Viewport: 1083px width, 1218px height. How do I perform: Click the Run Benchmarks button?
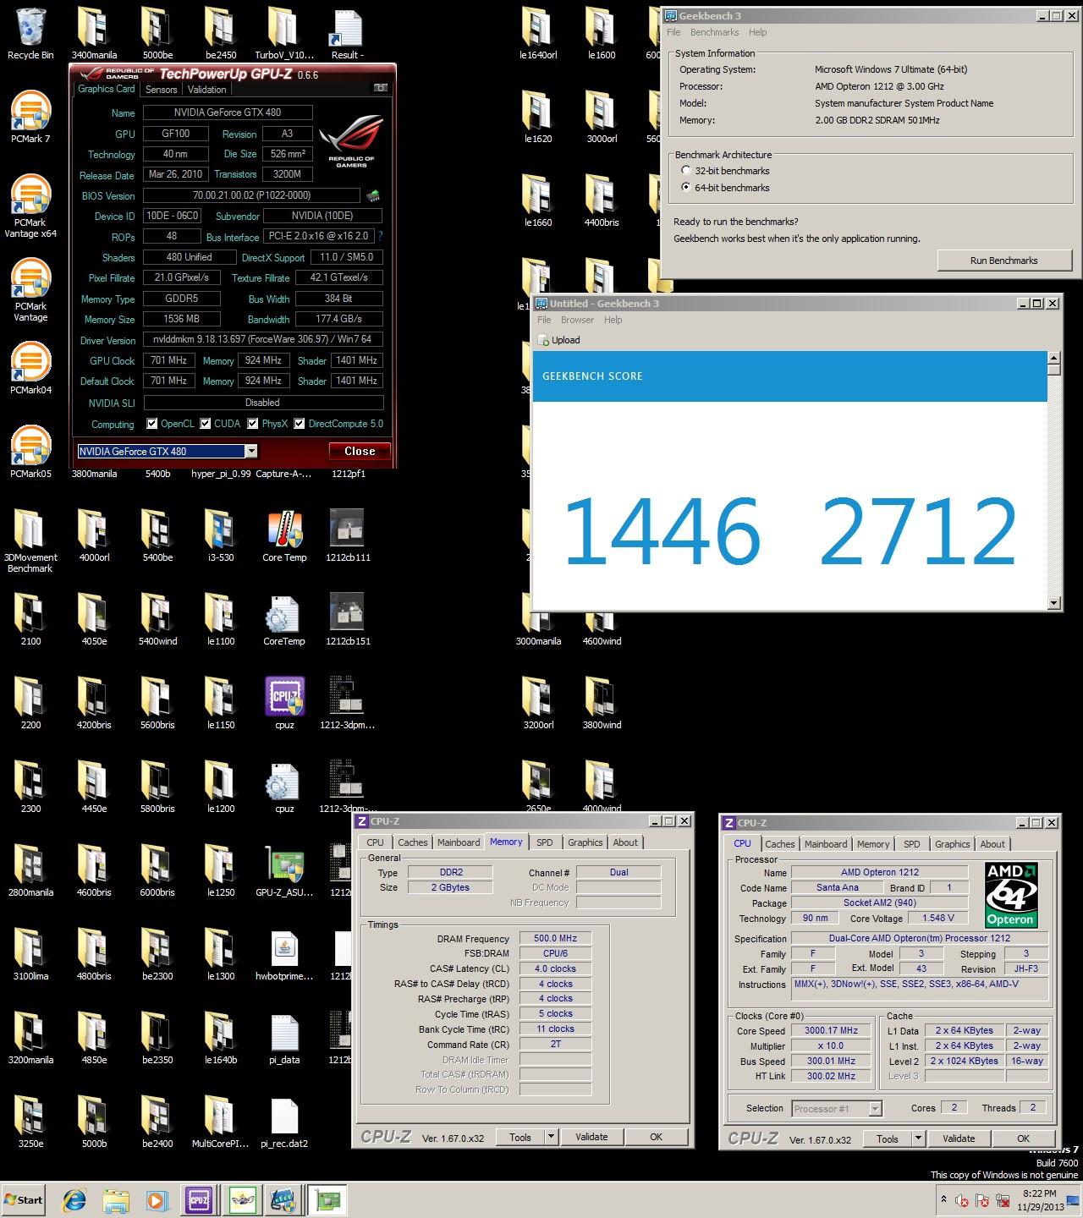1003,260
